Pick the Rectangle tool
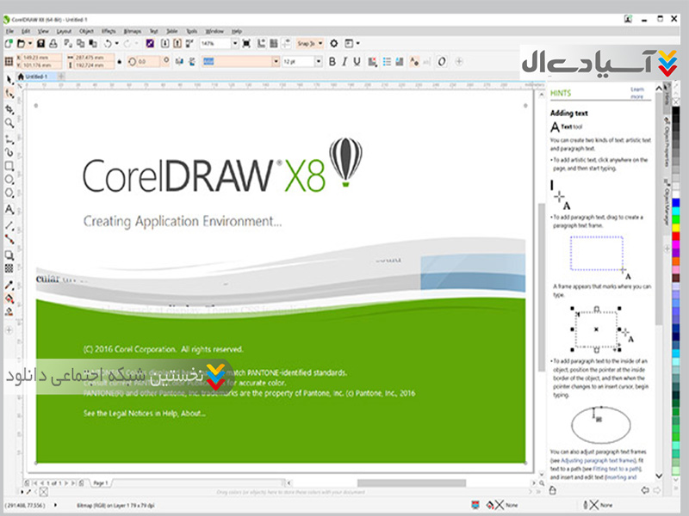This screenshot has height=516, width=689. coord(9,166)
